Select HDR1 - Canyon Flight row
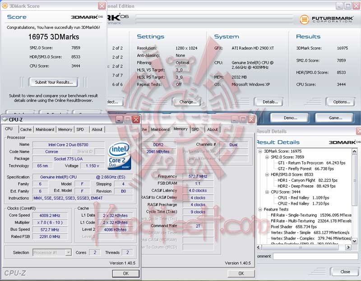Image resolution: width=361 pixels, height=281 pixels. coord(307,180)
